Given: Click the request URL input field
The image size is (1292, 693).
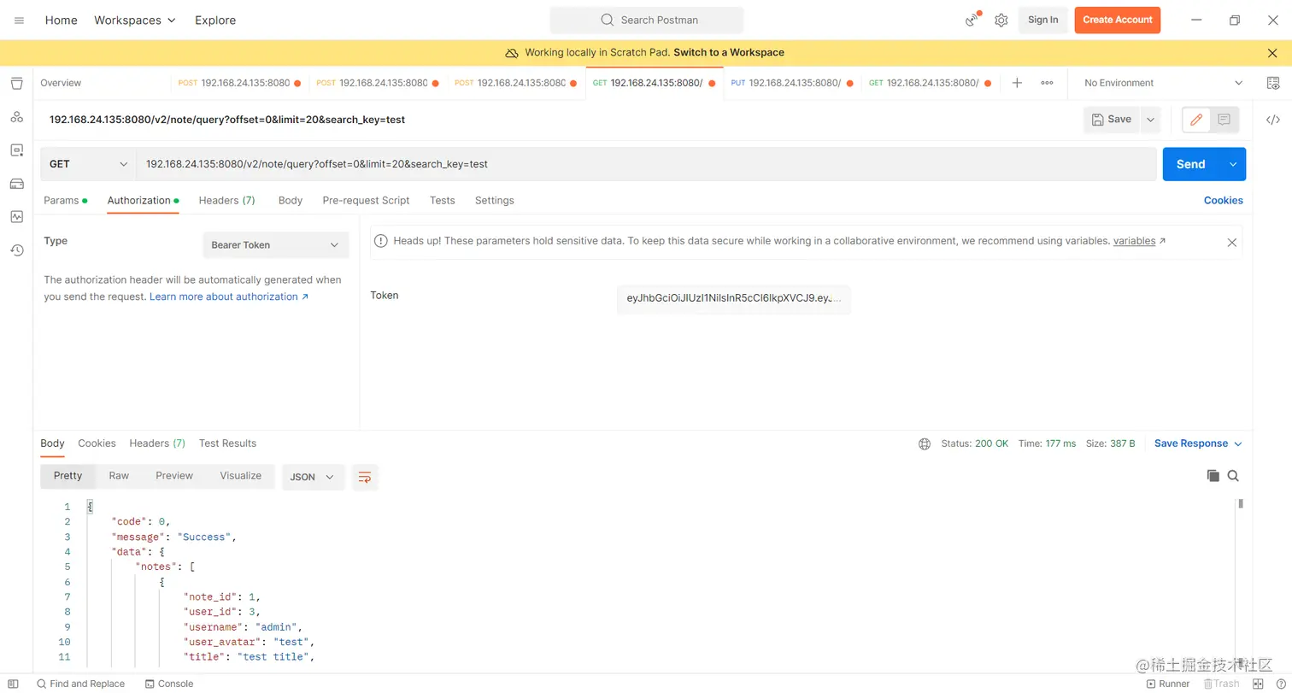Looking at the screenshot, I should [646, 164].
